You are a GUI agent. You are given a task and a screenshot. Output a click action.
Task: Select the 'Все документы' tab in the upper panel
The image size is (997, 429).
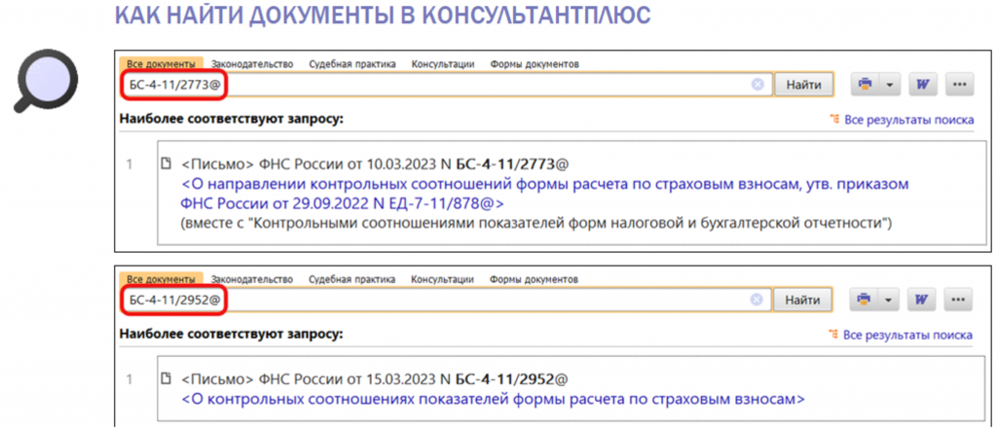coord(161,64)
